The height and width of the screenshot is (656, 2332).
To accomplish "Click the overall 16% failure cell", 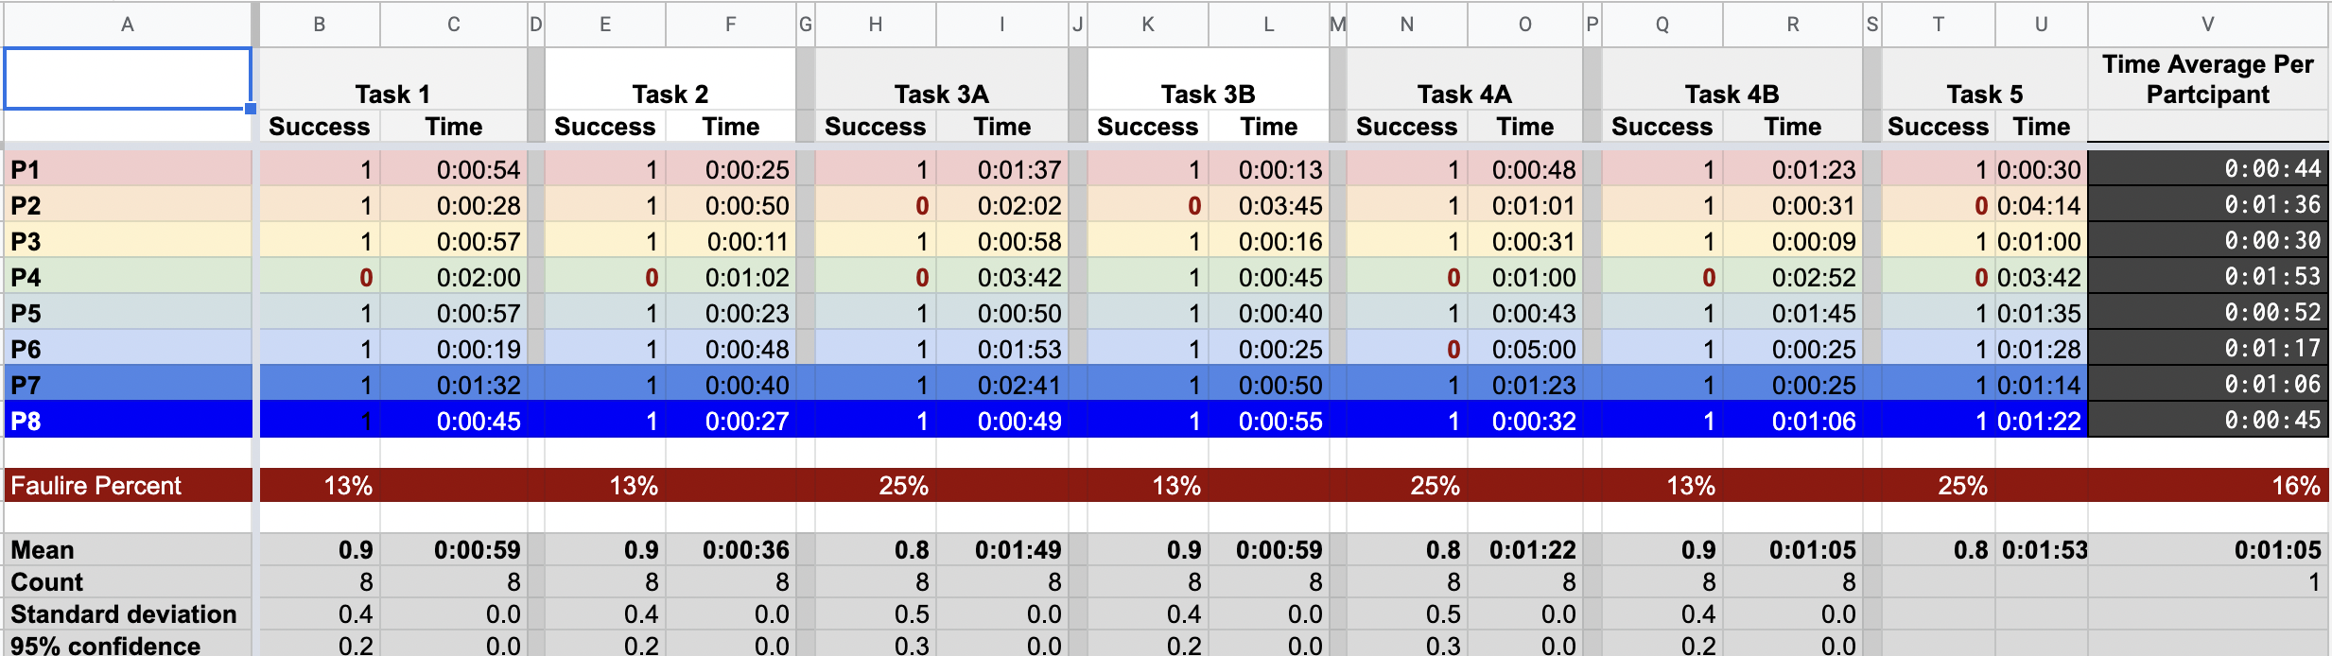I will [x=2207, y=485].
